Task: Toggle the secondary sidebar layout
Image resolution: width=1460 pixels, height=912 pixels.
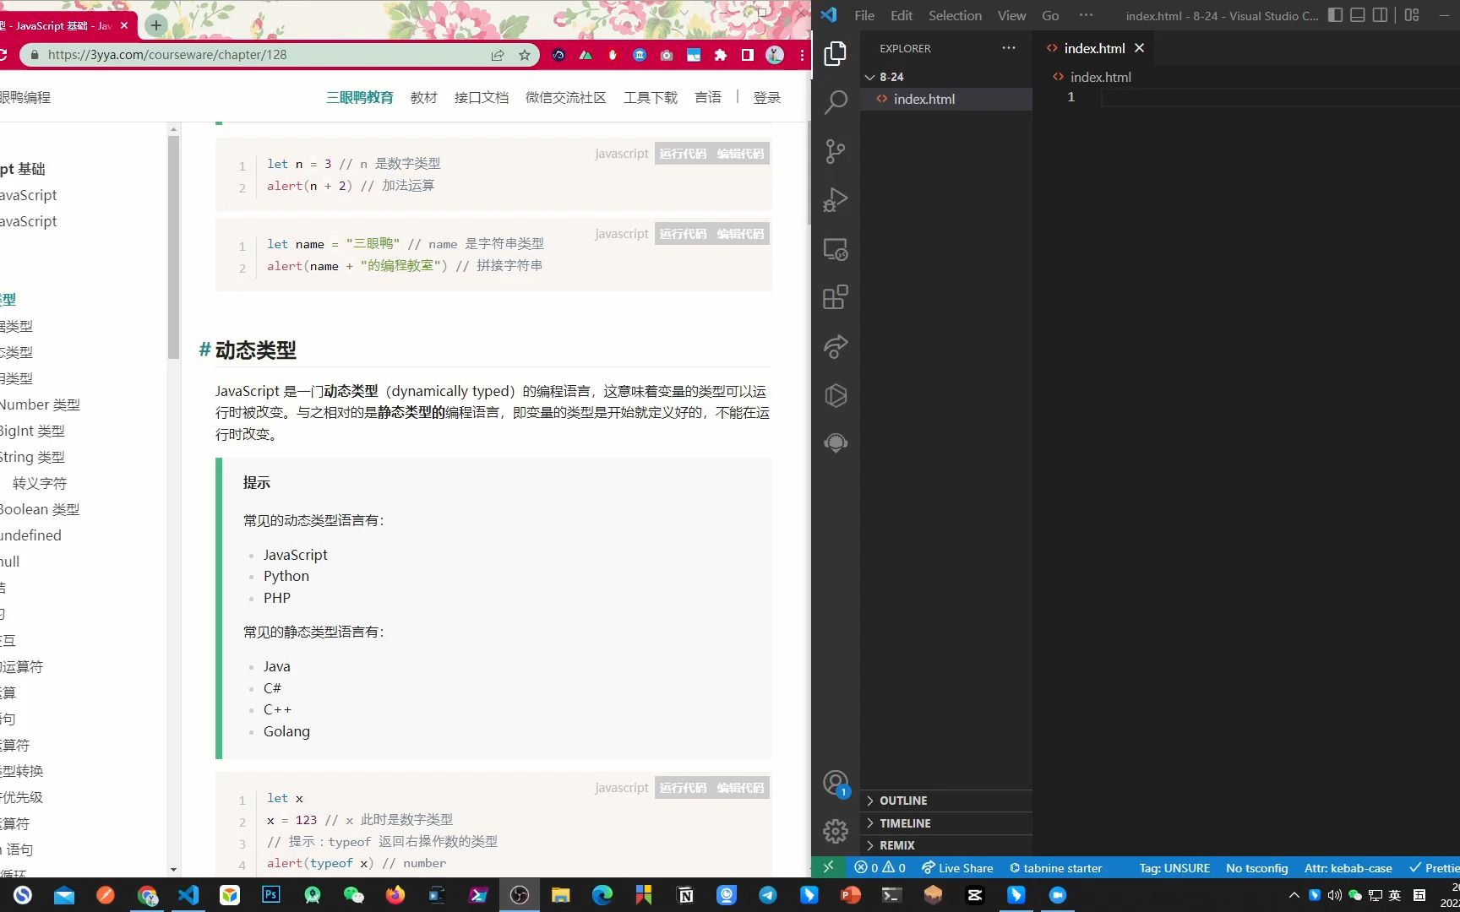Action: coord(1380,14)
